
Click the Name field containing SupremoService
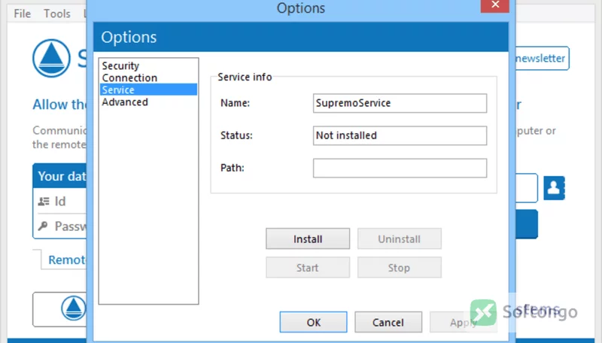[400, 103]
